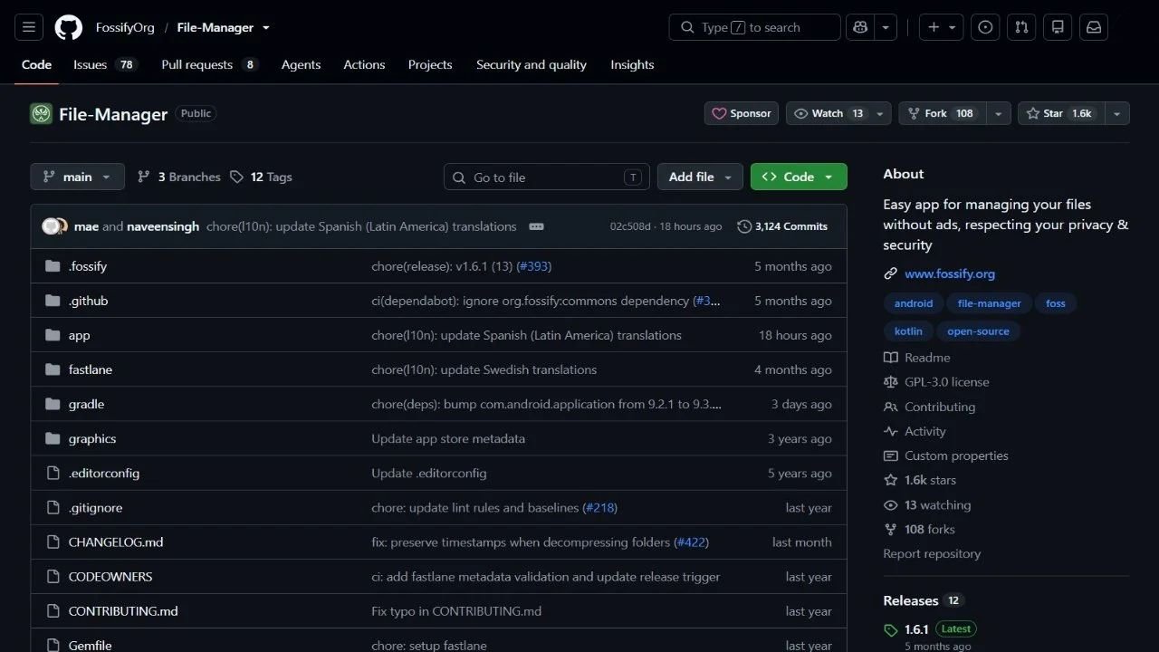Open the star lists dropdown arrow
Image resolution: width=1159 pixels, height=652 pixels.
pyautogui.click(x=1117, y=113)
